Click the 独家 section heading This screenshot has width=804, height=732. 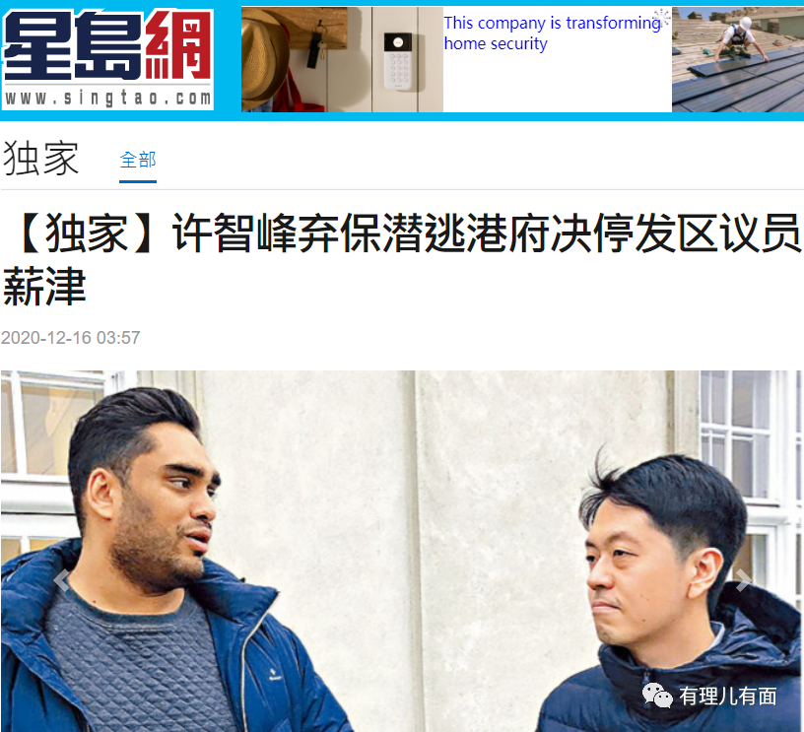41,159
